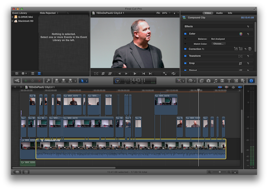This screenshot has height=190, width=268.
Task: Choose the Select arrow tool pop-up
Action: tap(84, 81)
